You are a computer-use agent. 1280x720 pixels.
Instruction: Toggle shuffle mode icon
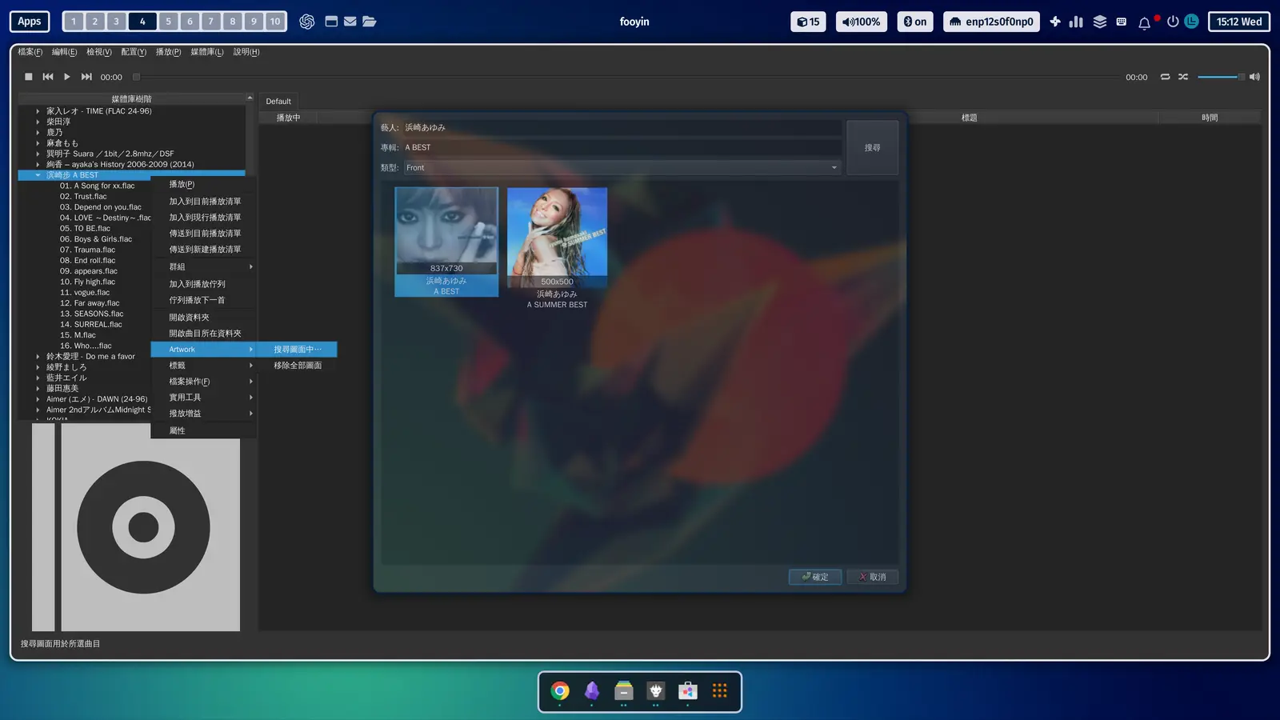tap(1183, 77)
